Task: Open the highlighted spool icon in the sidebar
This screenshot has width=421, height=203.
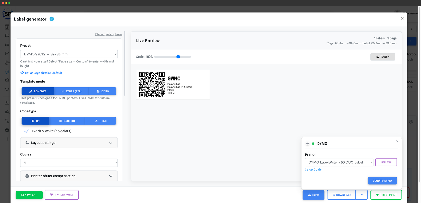Action: click(x=7, y=72)
